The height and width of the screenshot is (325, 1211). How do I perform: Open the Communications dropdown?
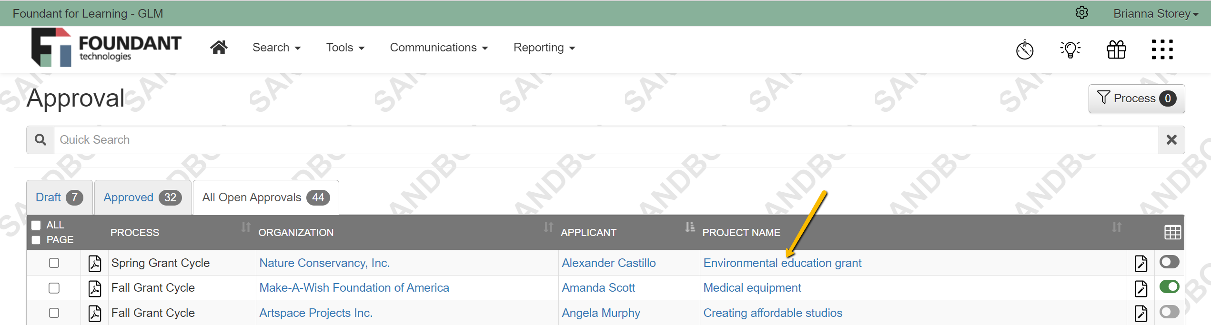tap(438, 47)
